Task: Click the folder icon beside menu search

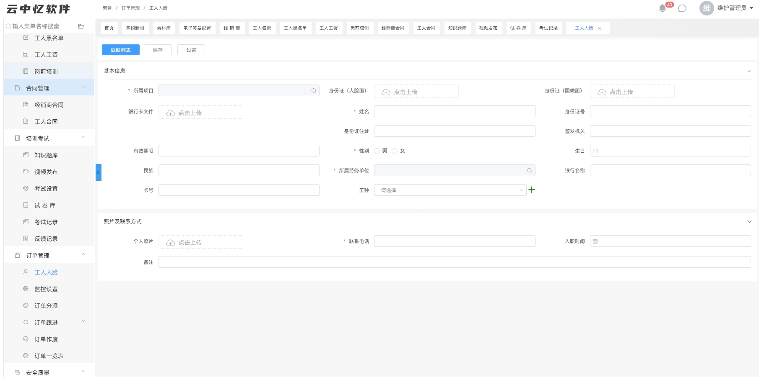Action: click(81, 26)
